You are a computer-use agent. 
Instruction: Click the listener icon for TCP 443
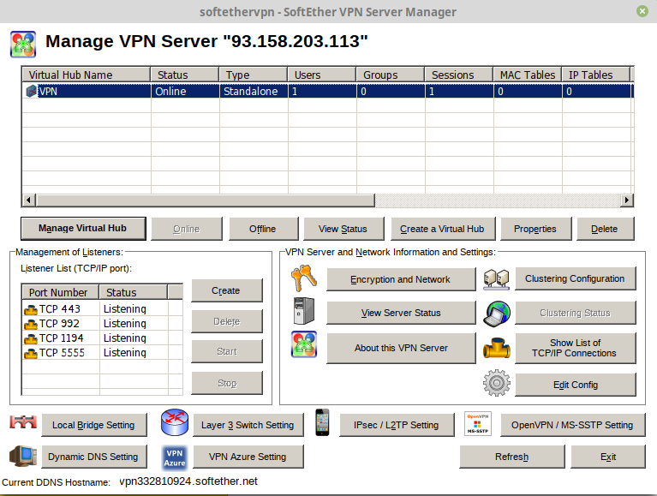click(x=31, y=309)
